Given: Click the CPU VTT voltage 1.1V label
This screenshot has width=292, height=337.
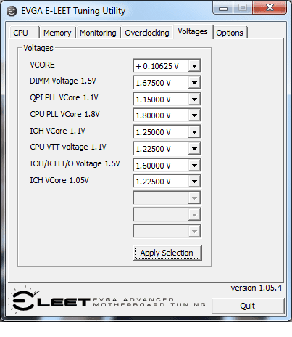Looking at the screenshot, I should click(x=68, y=147).
